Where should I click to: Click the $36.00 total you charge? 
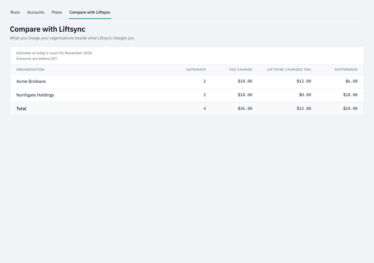pyautogui.click(x=245, y=108)
